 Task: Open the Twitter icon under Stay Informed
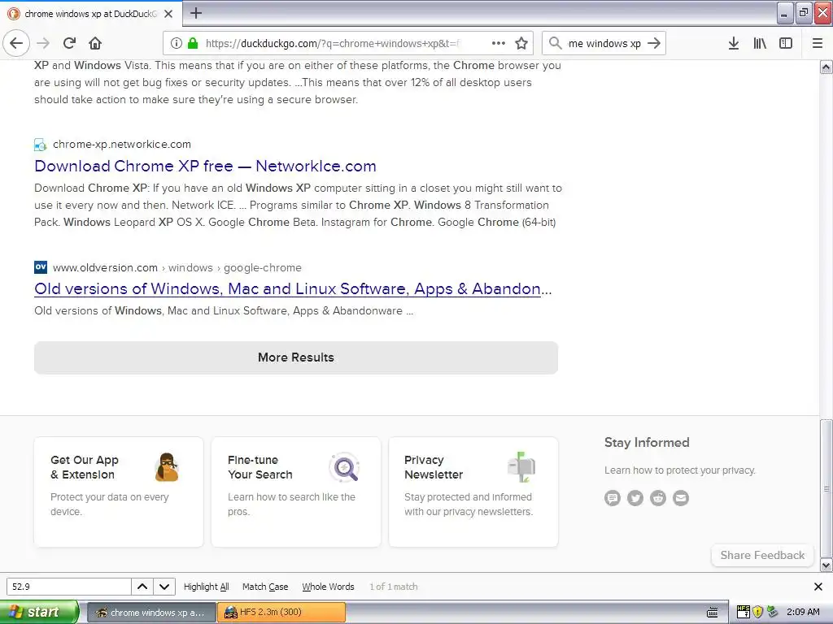coord(635,498)
